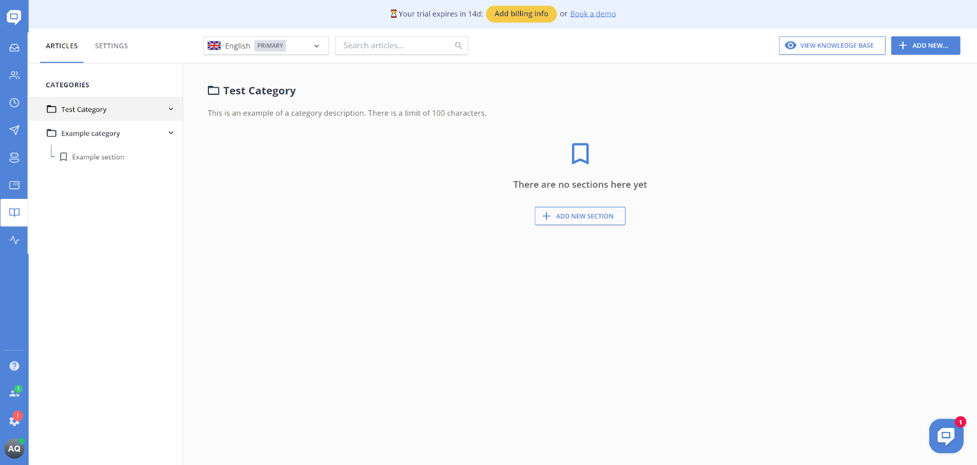977x465 pixels.
Task: Open the paper plane campaigns icon
Action: 14,130
